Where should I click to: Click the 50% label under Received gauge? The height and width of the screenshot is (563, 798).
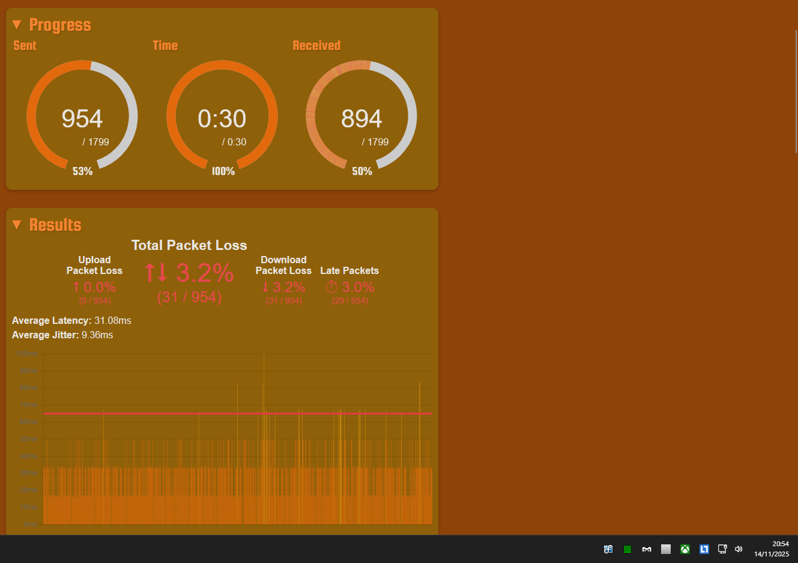[362, 171]
